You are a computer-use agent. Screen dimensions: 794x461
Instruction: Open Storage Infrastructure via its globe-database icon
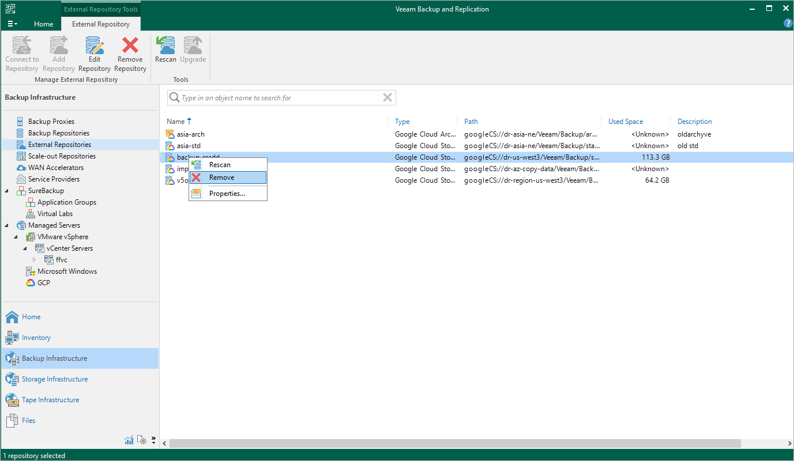pos(12,379)
